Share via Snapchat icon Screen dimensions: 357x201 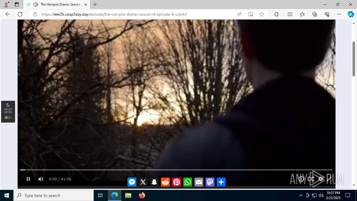[154, 182]
